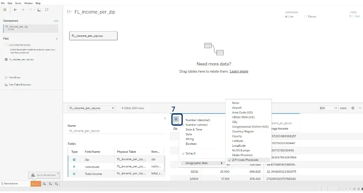Choose Number (decimal) data type

point(198,120)
